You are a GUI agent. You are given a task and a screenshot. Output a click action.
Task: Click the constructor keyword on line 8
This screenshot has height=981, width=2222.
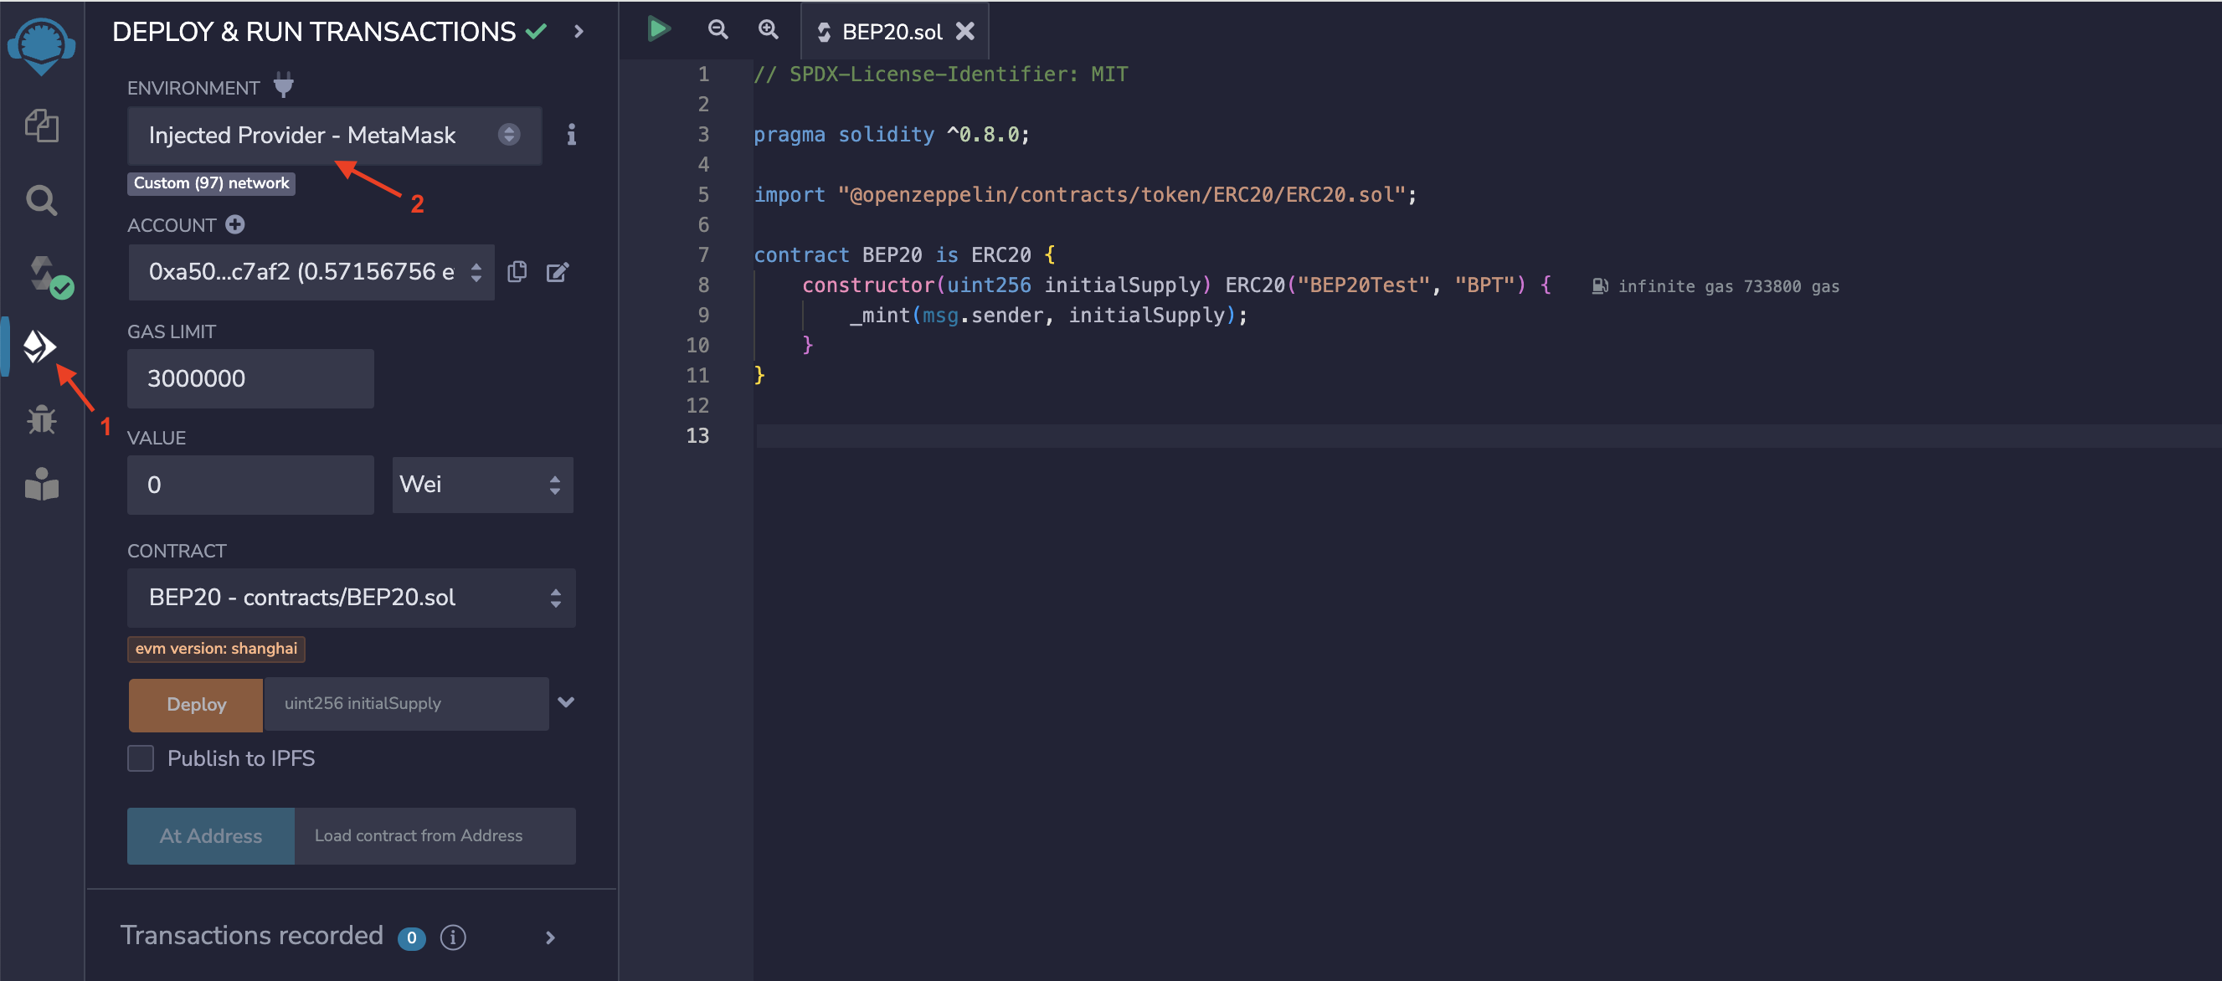tap(868, 285)
